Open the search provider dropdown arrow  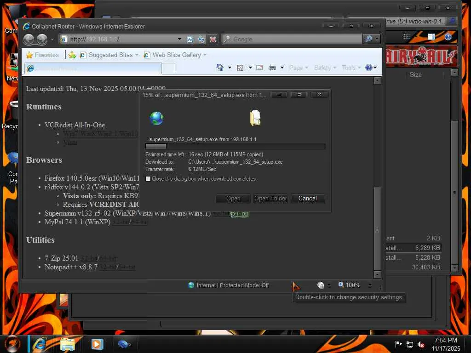click(377, 39)
